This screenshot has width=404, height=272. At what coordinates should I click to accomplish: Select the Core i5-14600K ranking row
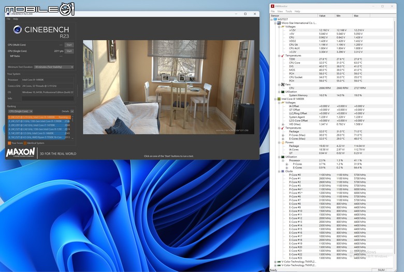point(39,133)
